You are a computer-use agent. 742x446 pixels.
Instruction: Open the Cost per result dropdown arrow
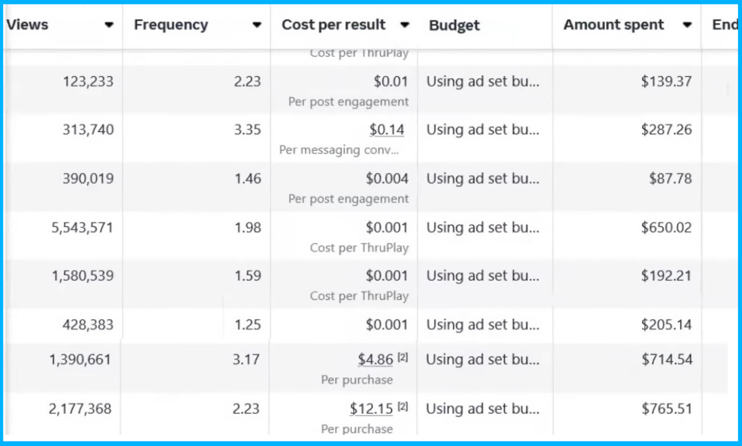tap(405, 25)
